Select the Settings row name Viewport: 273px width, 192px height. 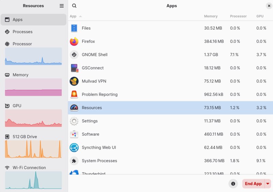(x=90, y=121)
